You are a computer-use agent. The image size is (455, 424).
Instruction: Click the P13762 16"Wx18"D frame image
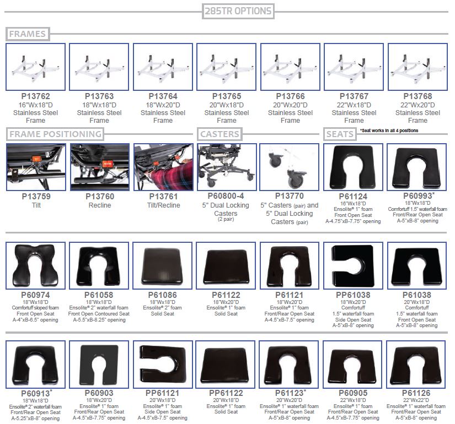(35, 67)
